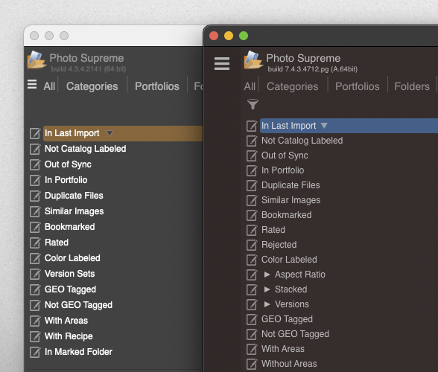Select Not GEO Tagged in the left window
438x372 pixels.
(79, 305)
